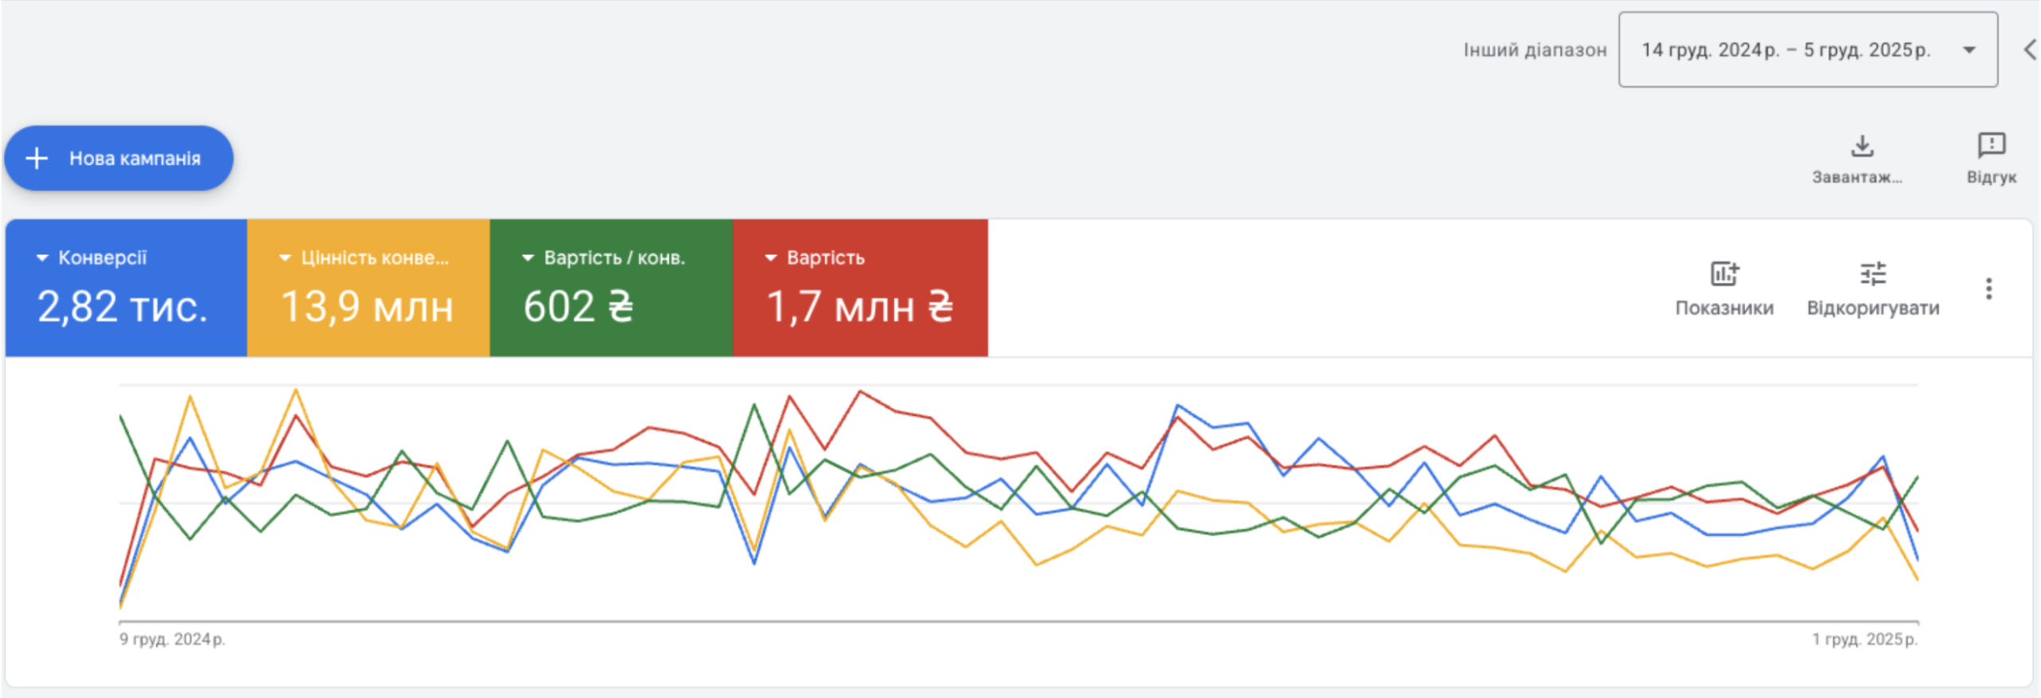Open the date range dropdown arrow
2041x698 pixels.
pos(1969,50)
